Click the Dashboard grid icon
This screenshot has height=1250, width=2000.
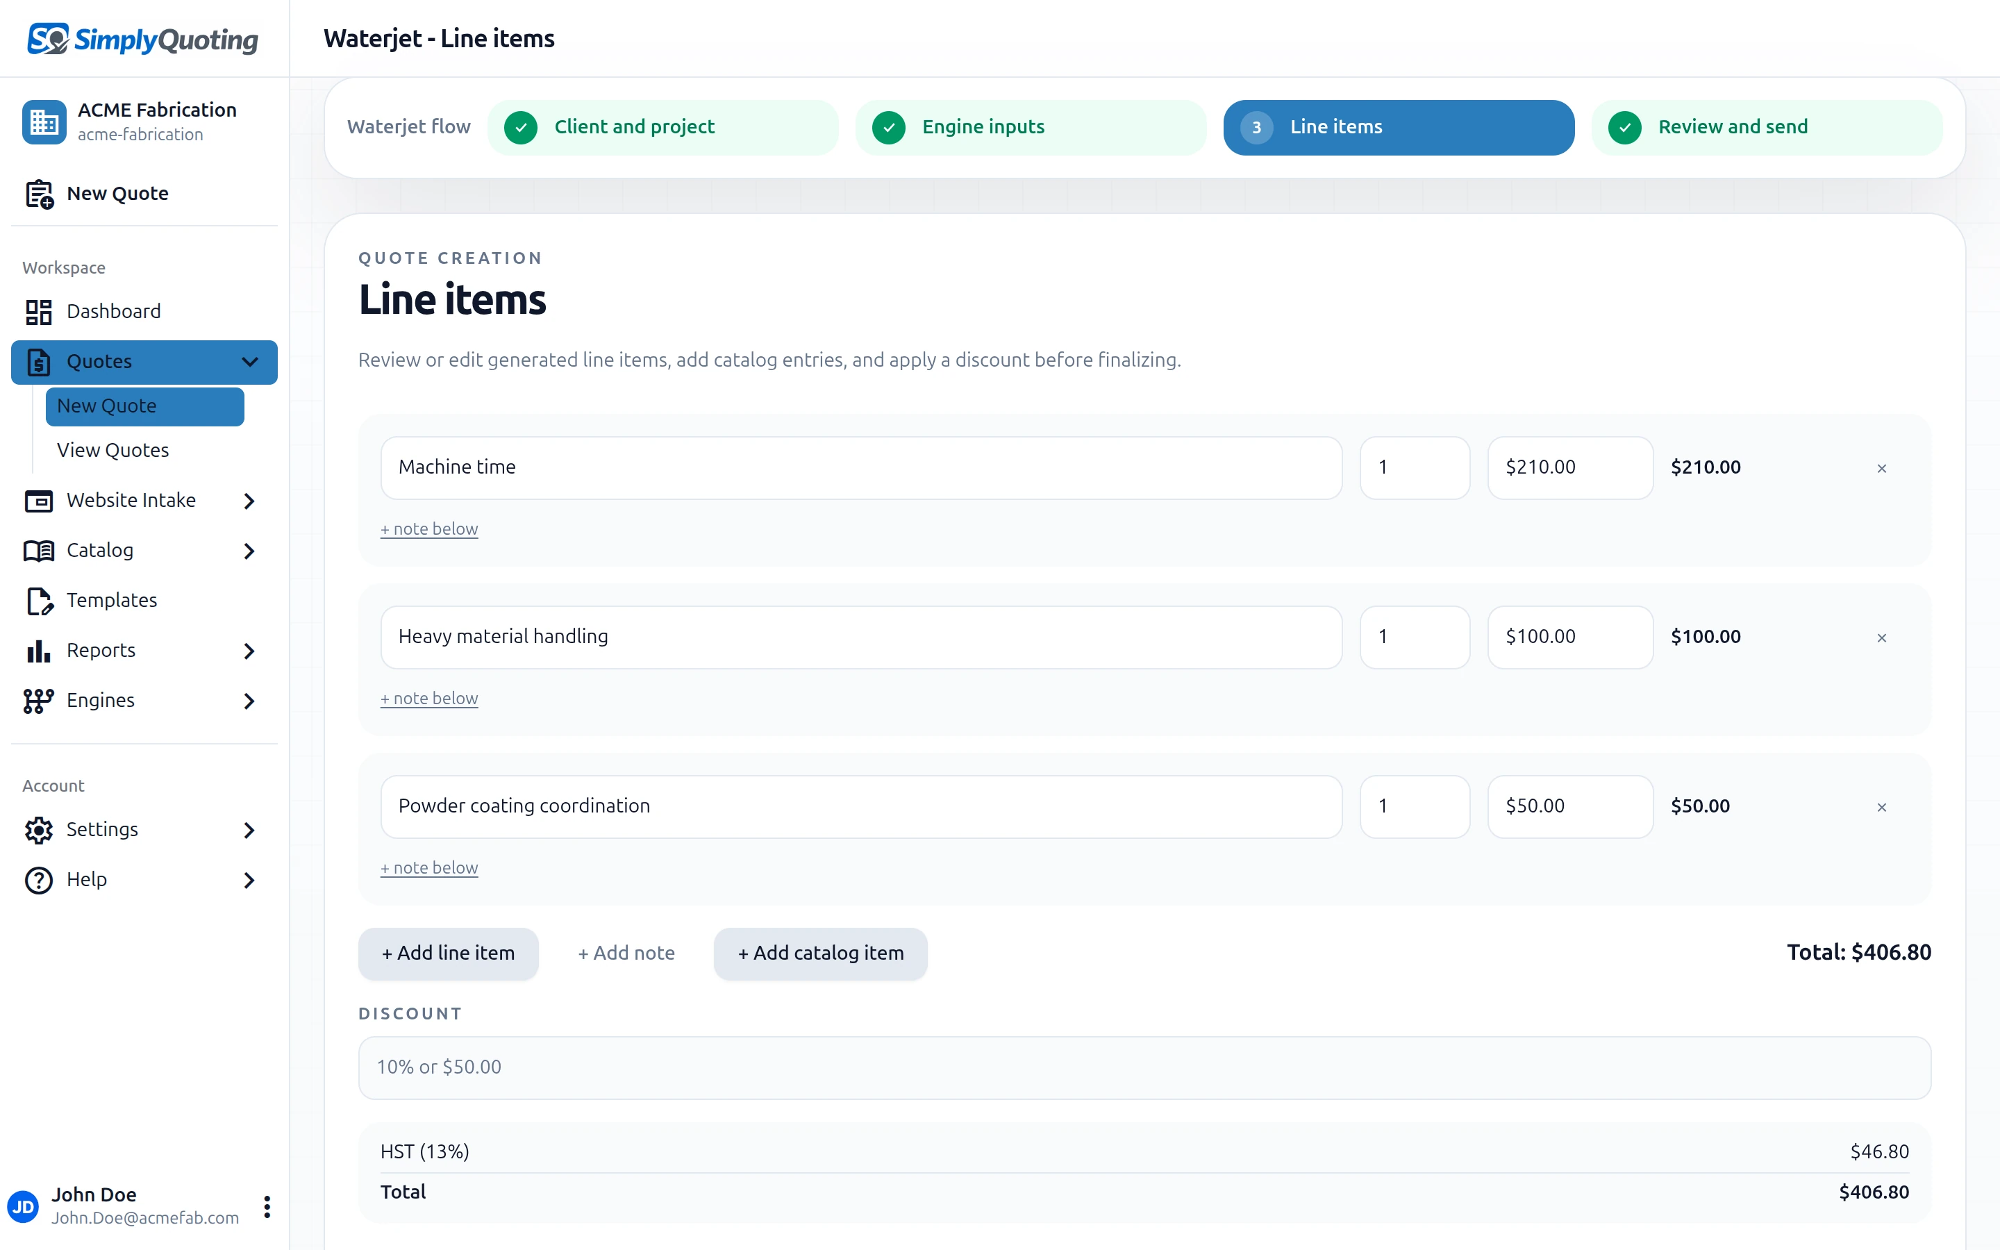[39, 312]
